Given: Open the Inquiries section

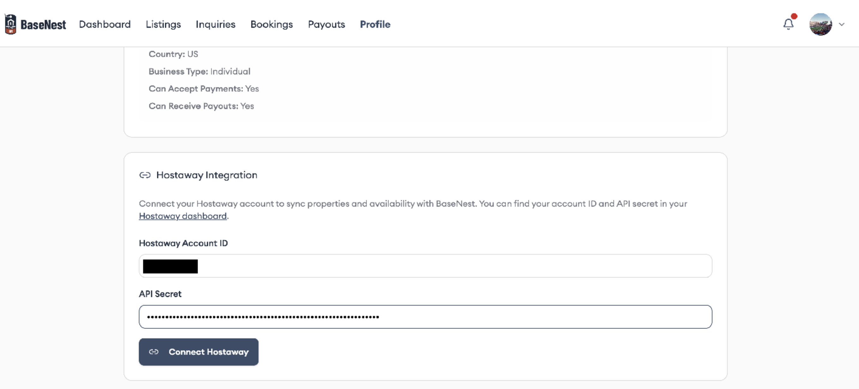Looking at the screenshot, I should click(x=215, y=24).
